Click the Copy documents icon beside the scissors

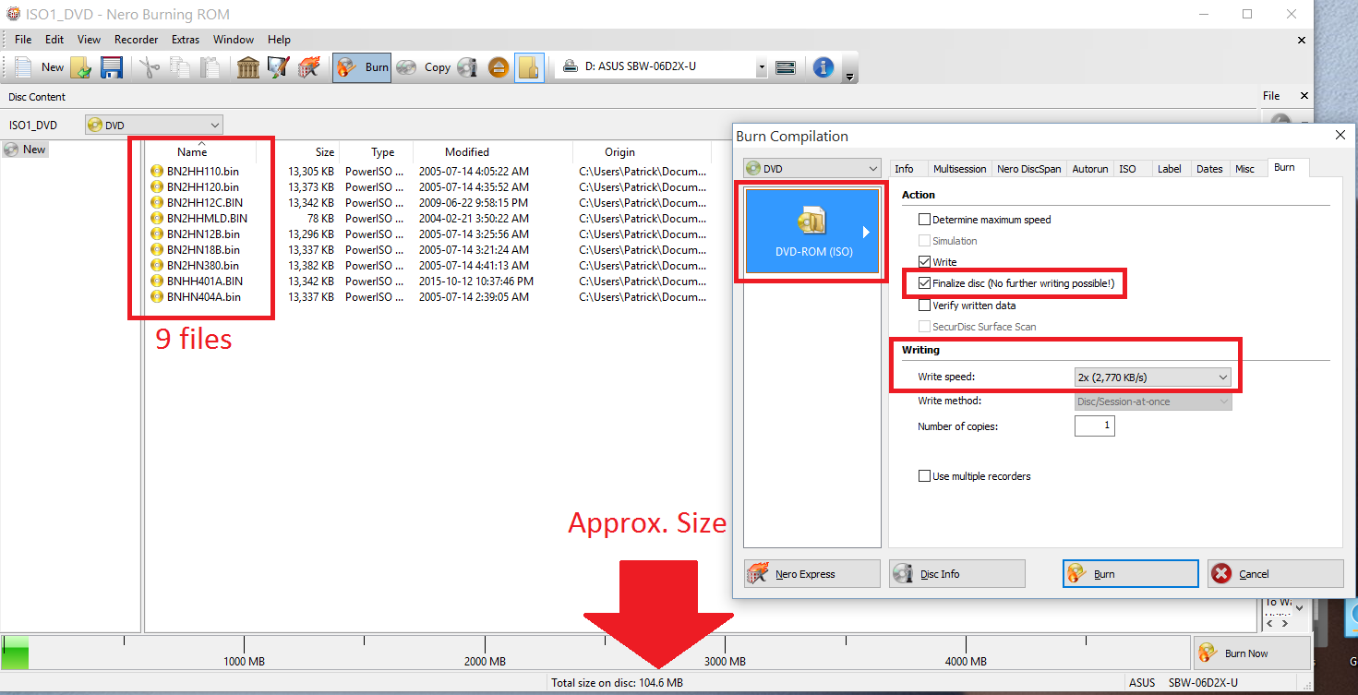pos(180,66)
